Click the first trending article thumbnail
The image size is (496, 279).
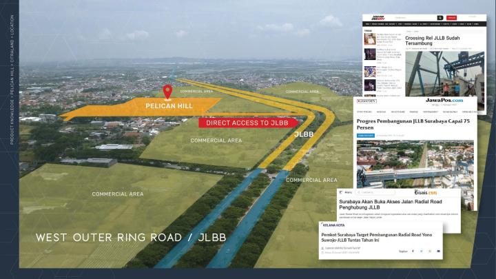tap(370, 39)
